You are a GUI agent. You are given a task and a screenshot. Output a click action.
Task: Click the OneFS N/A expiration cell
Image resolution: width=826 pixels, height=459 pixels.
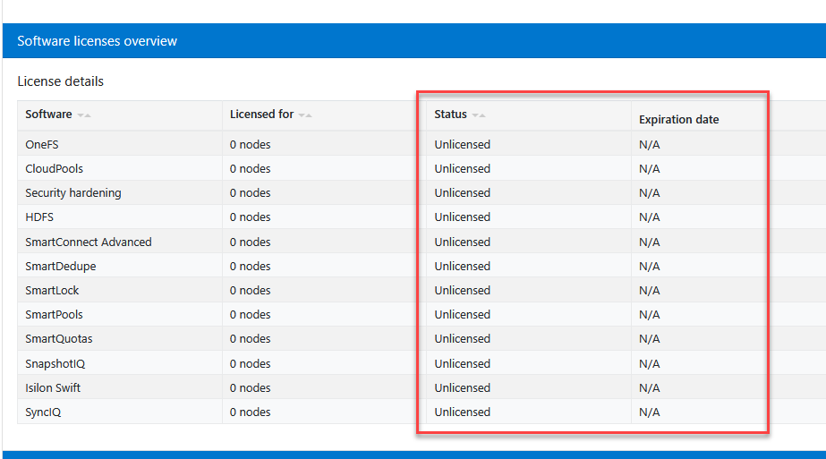(649, 144)
